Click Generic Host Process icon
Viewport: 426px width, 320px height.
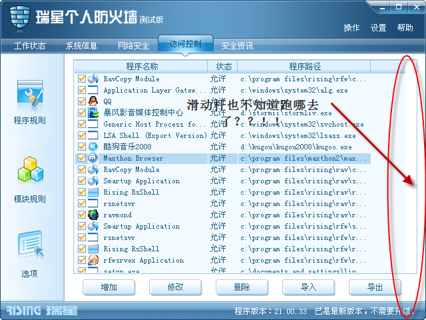pos(93,124)
